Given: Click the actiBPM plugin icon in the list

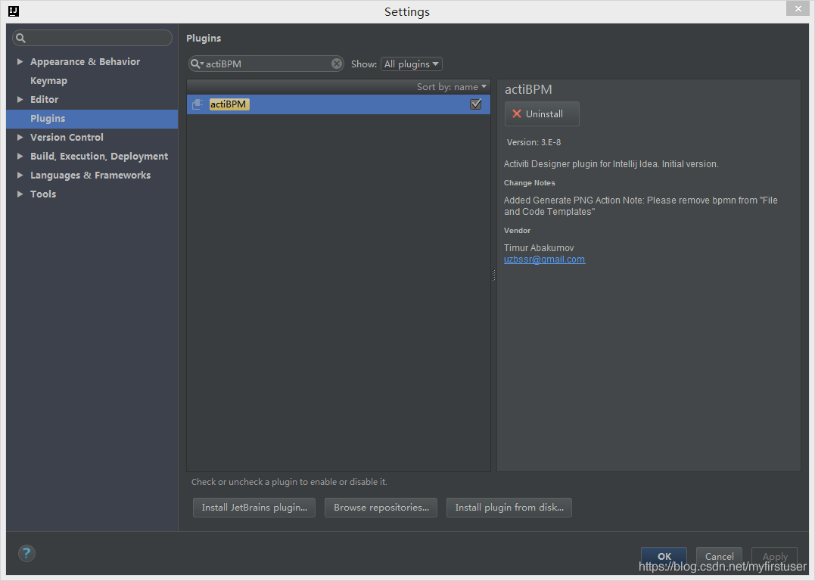Looking at the screenshot, I should (198, 104).
